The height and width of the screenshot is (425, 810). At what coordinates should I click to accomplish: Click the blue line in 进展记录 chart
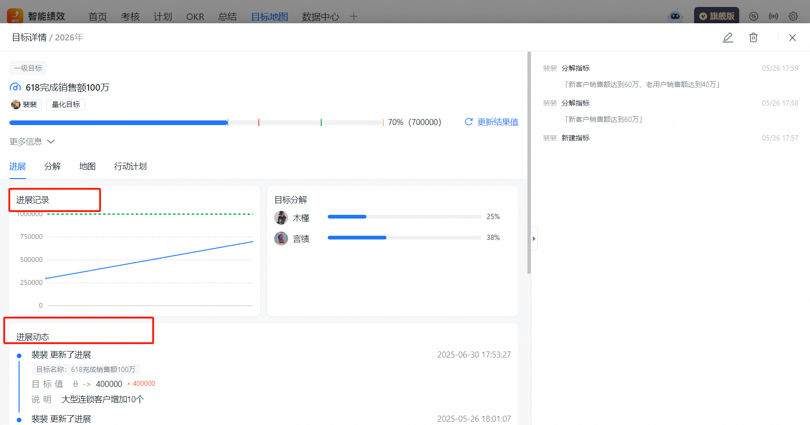pos(149,260)
